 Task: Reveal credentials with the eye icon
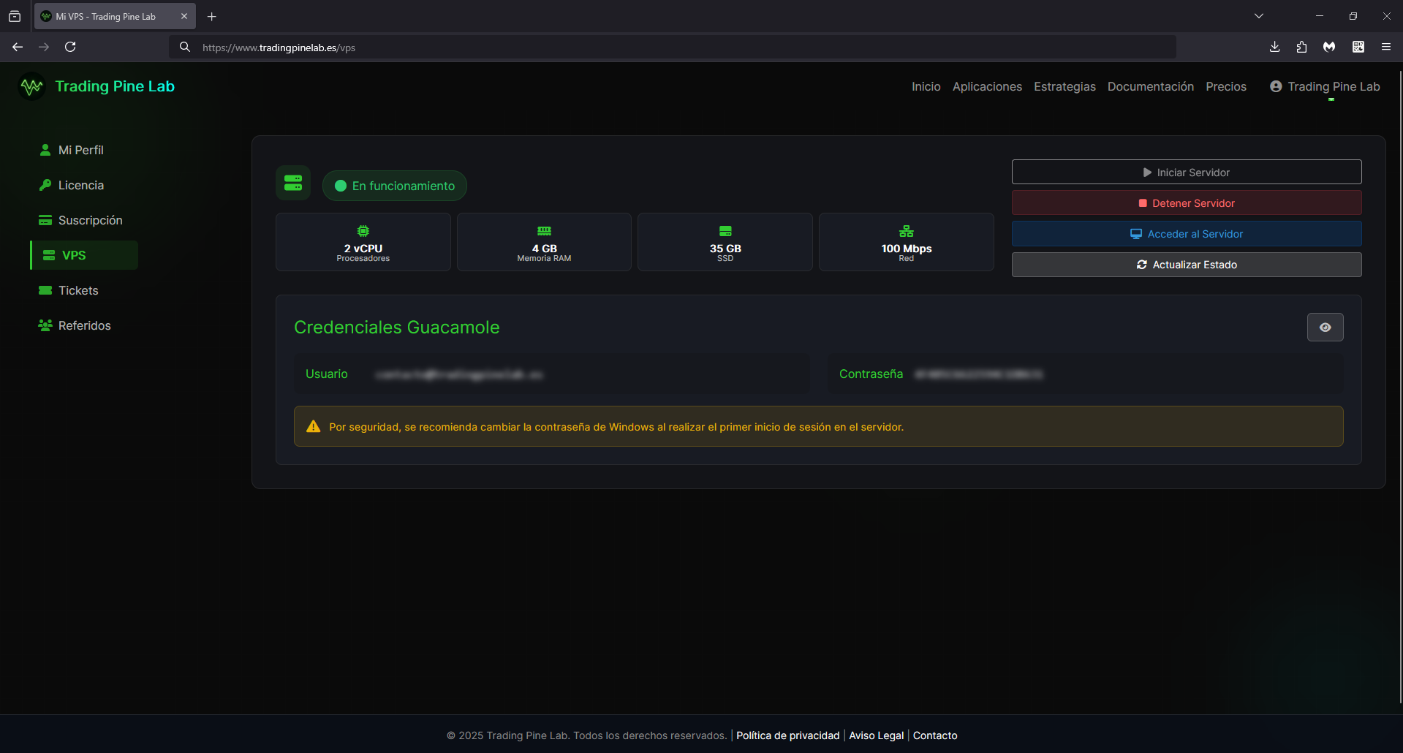click(1325, 328)
